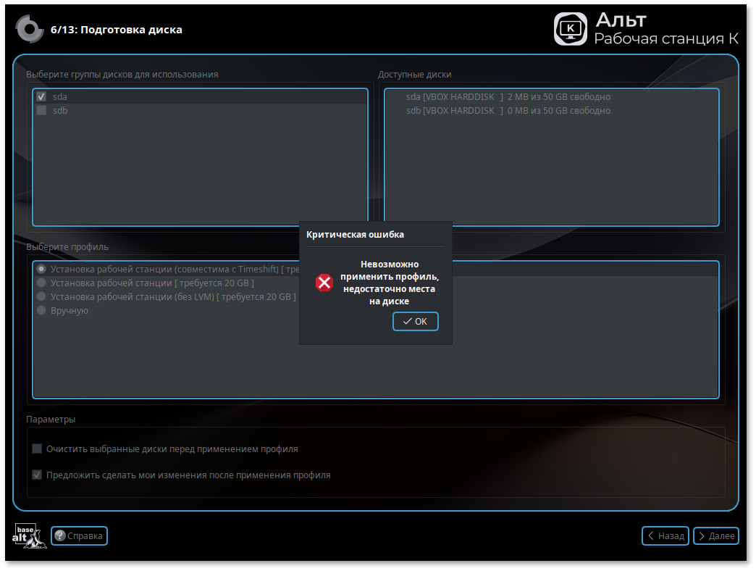Click the Alt monitor "K" logo icon
The image size is (756, 571).
click(x=571, y=29)
